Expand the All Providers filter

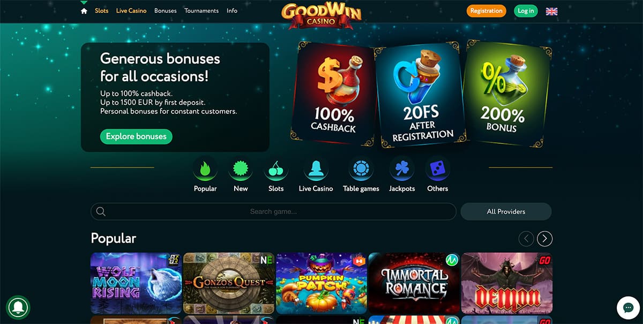point(506,212)
